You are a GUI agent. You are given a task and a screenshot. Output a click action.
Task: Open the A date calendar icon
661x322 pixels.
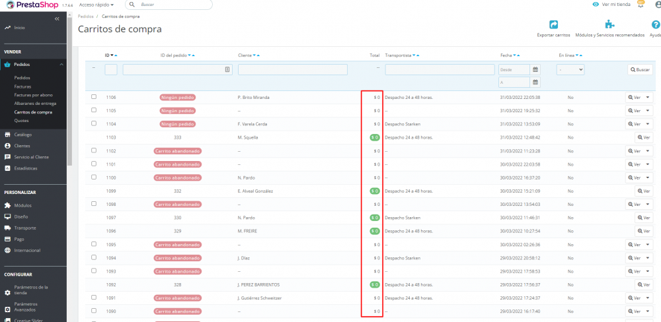[x=535, y=82]
